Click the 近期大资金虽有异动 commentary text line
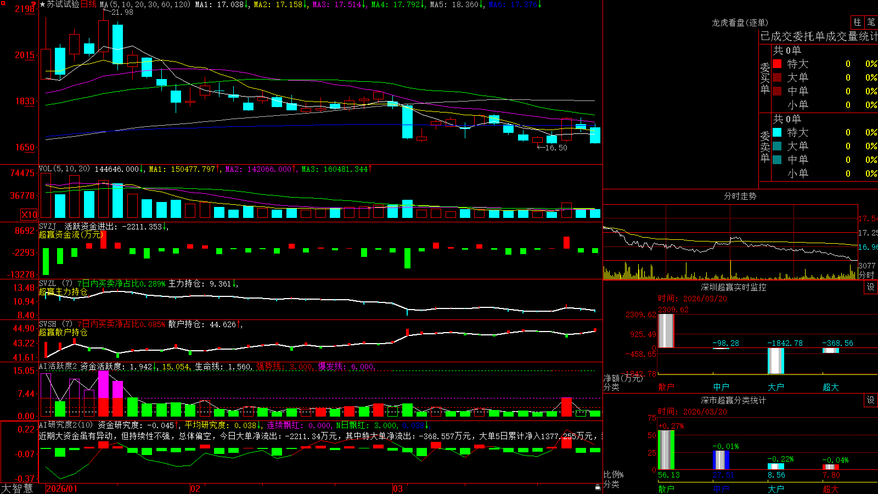The image size is (878, 494). coord(320,436)
